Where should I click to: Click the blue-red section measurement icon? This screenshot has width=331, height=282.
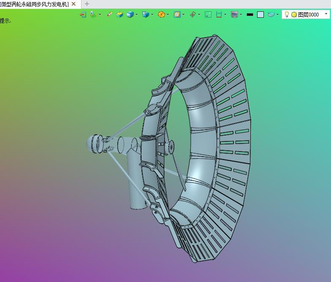point(219,14)
